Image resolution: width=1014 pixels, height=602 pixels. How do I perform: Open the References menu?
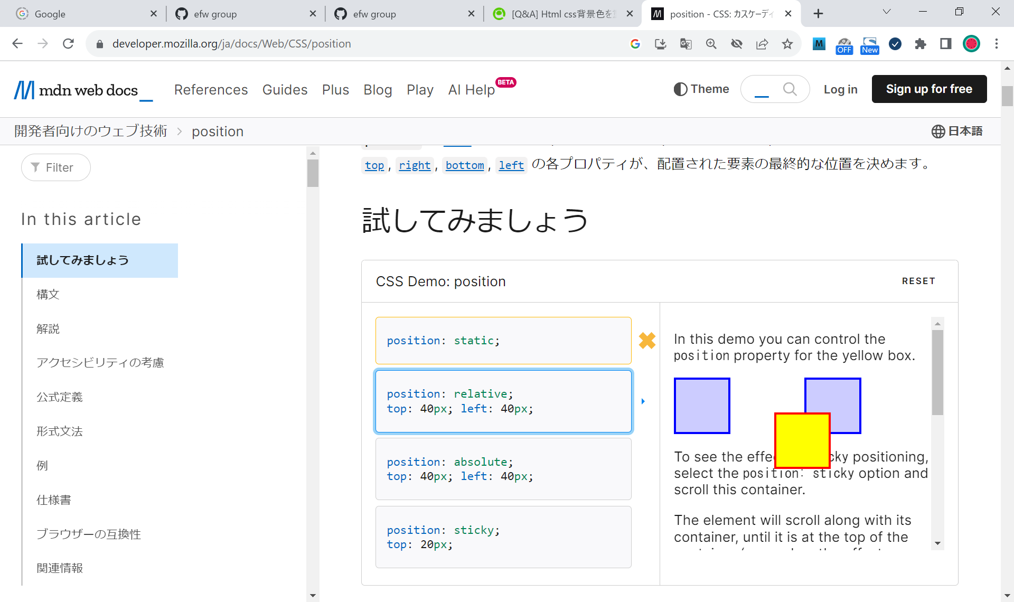point(211,90)
